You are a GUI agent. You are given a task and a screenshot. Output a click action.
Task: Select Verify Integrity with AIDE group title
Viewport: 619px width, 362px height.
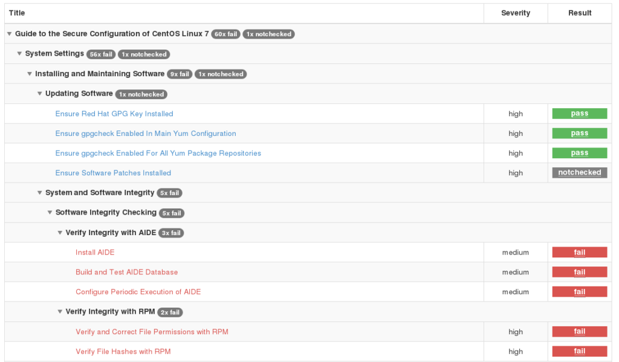pyautogui.click(x=111, y=233)
